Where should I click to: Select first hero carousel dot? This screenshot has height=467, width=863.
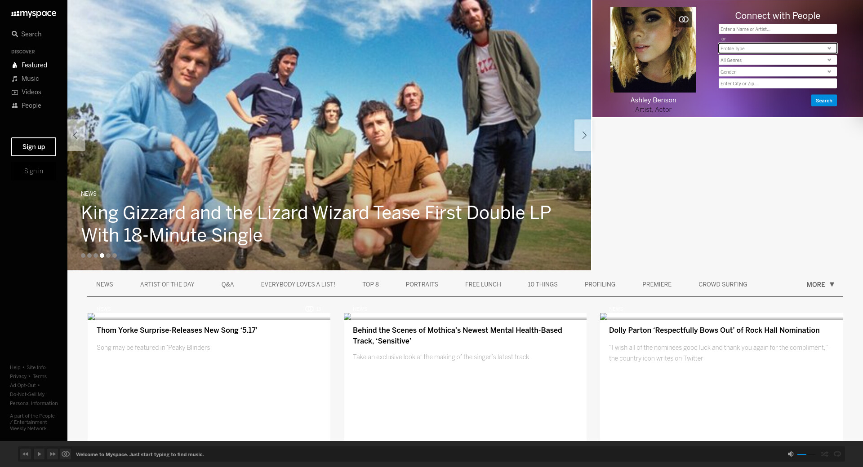(83, 256)
